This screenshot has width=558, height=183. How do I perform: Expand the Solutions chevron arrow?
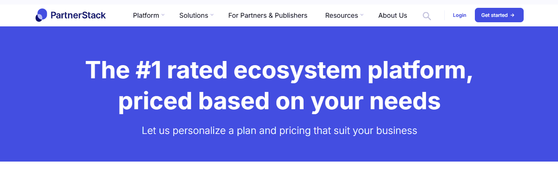point(212,15)
